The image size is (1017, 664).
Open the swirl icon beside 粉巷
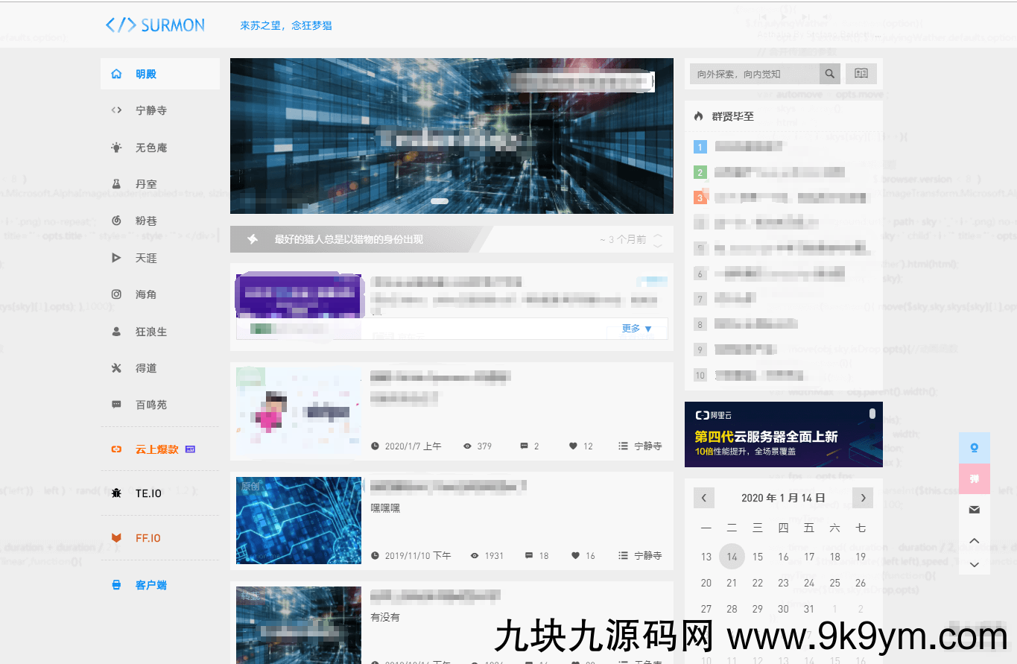pos(116,221)
